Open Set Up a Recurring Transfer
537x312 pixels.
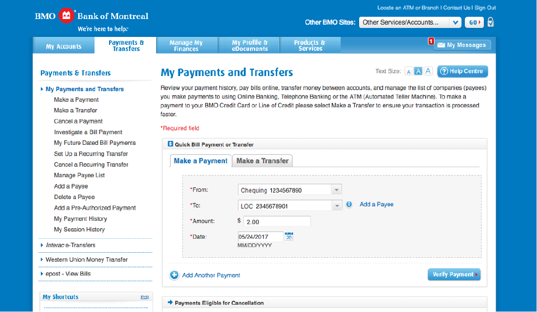coord(91,154)
